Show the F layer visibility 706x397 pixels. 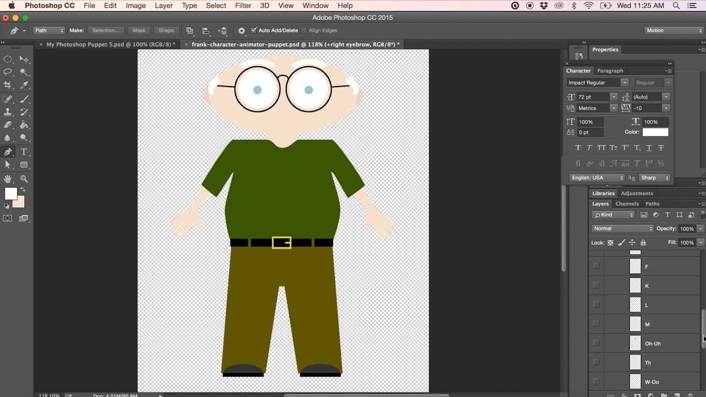click(x=596, y=266)
